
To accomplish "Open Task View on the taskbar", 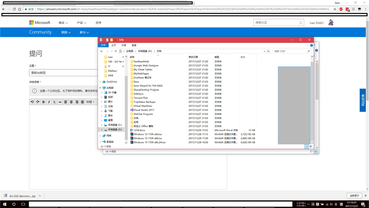I will pos(23,204).
